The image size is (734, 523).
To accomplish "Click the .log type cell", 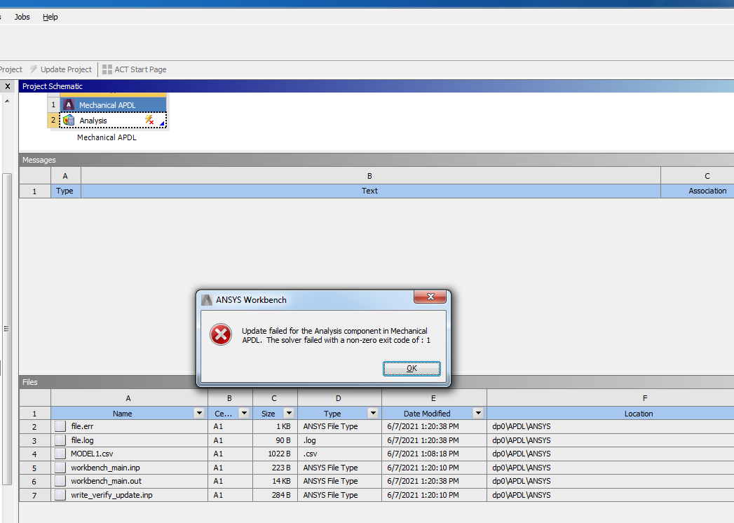I will 340,440.
